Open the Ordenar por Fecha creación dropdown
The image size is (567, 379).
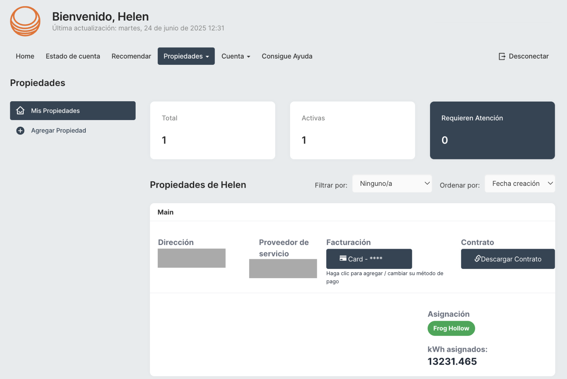tap(520, 184)
